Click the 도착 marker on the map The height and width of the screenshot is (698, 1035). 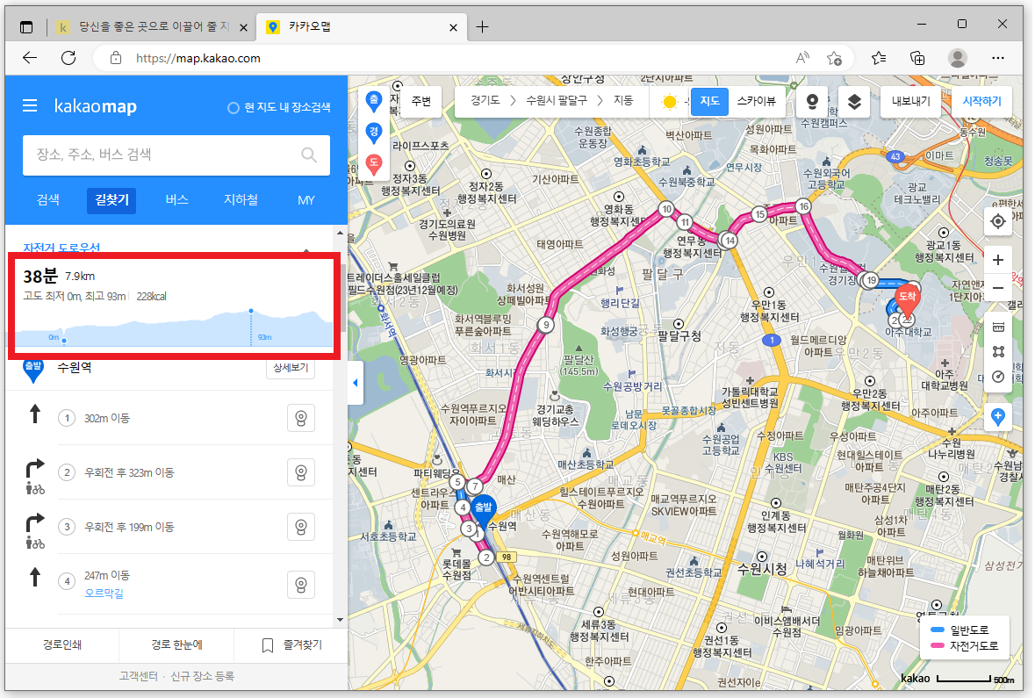(x=908, y=300)
